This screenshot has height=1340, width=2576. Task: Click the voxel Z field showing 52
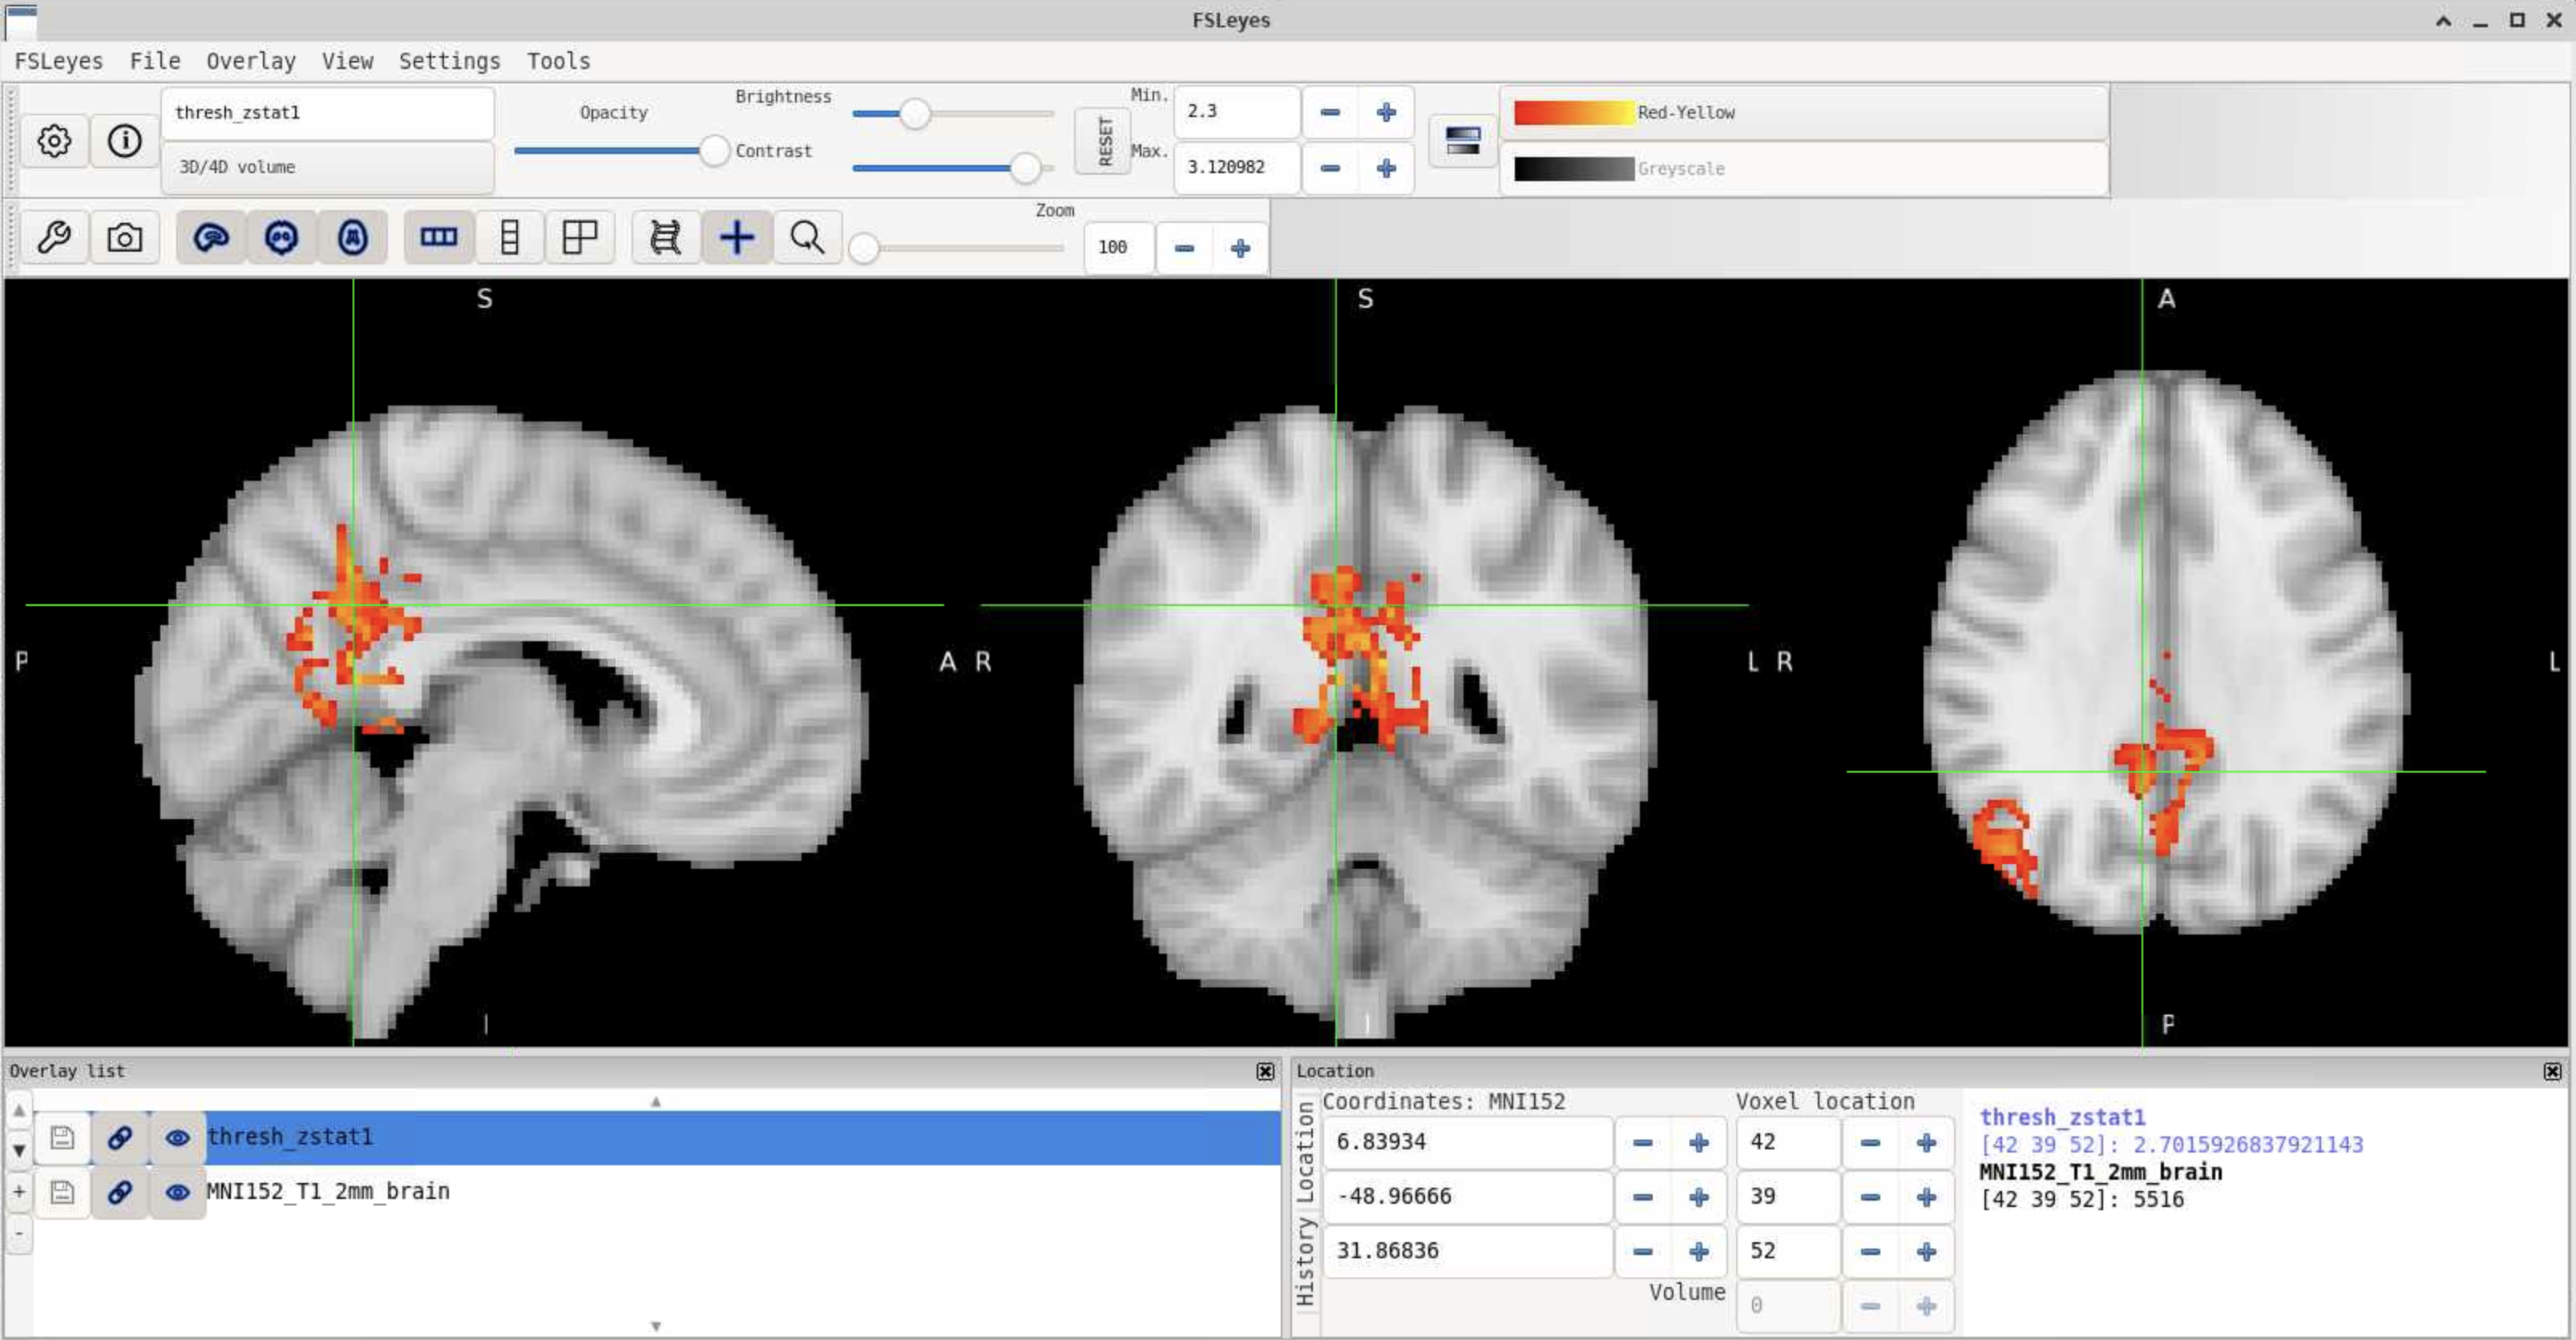[1789, 1252]
